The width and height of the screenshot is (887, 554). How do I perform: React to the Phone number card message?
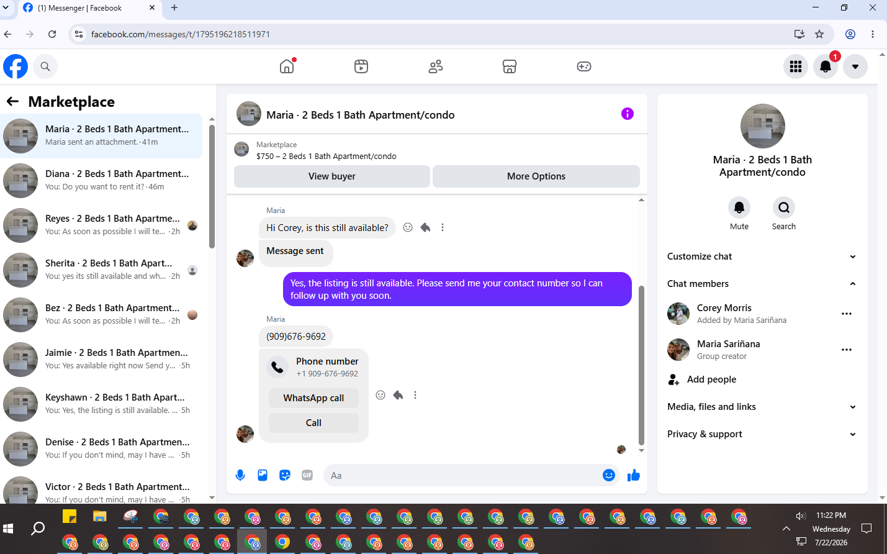click(380, 395)
